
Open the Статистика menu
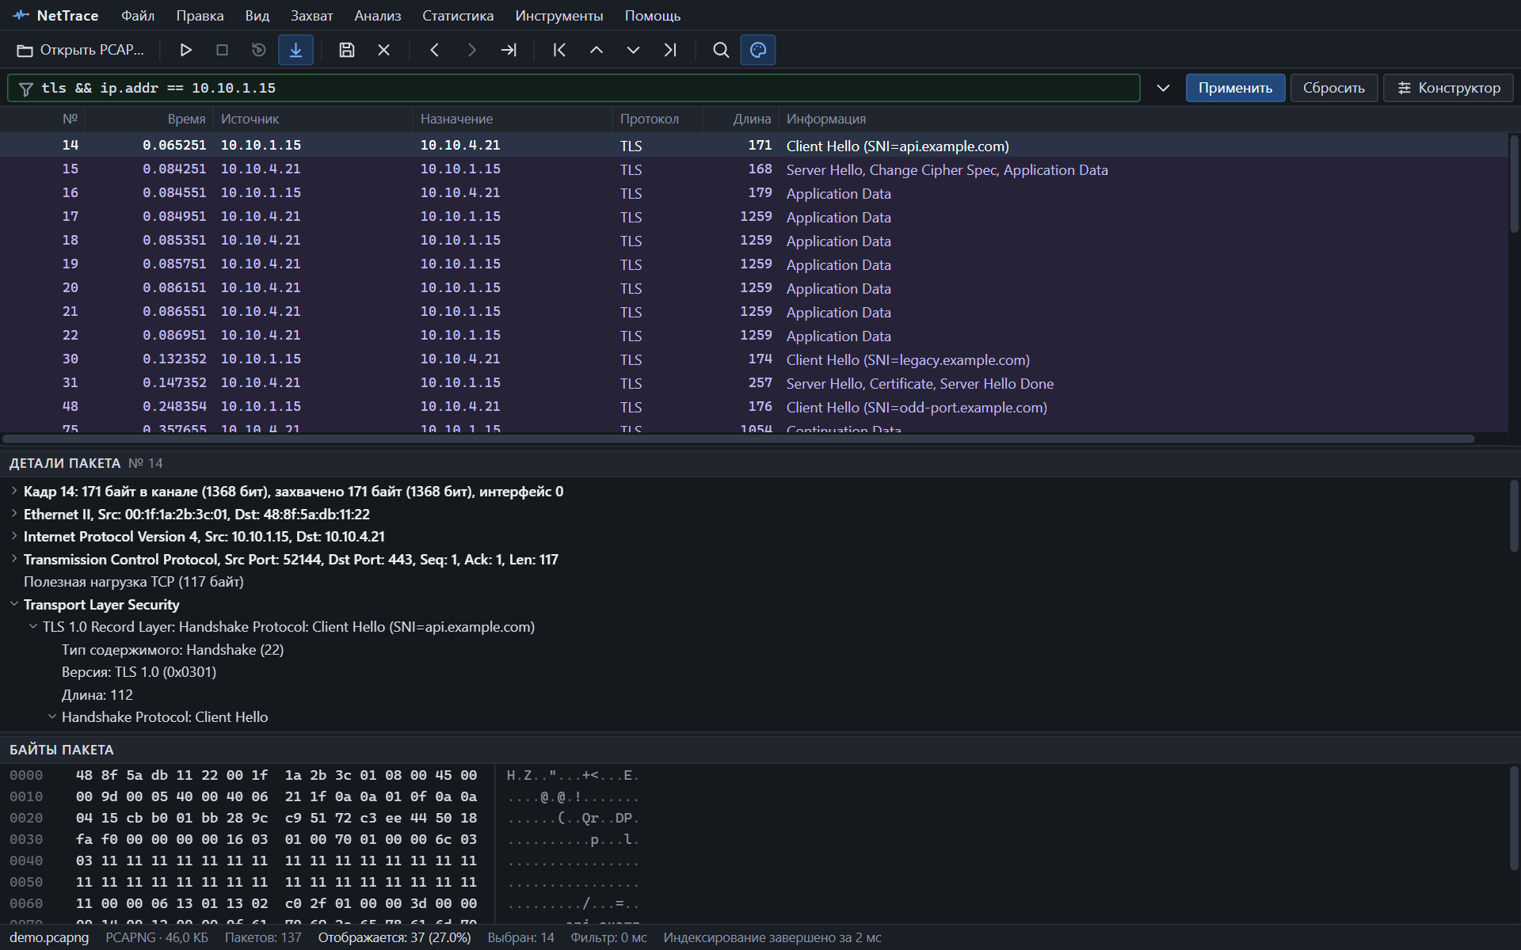pos(458,16)
